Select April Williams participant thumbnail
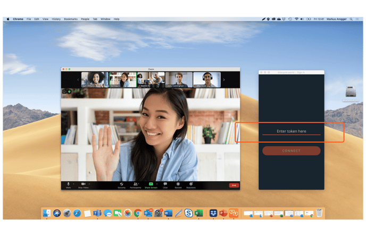 tap(95, 80)
